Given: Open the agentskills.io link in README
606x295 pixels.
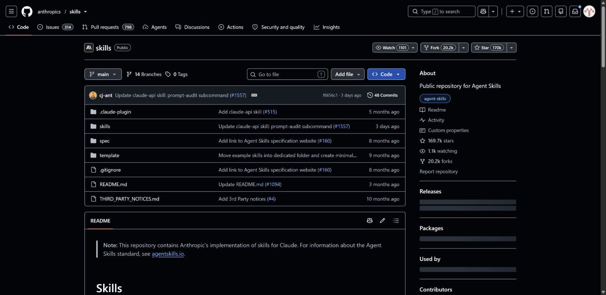Looking at the screenshot, I should (x=168, y=254).
